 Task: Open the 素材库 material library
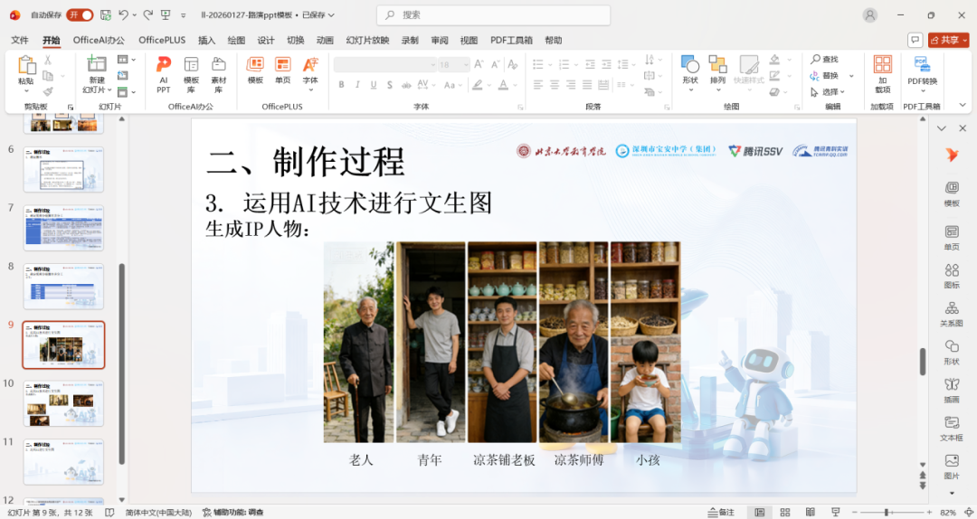point(219,73)
